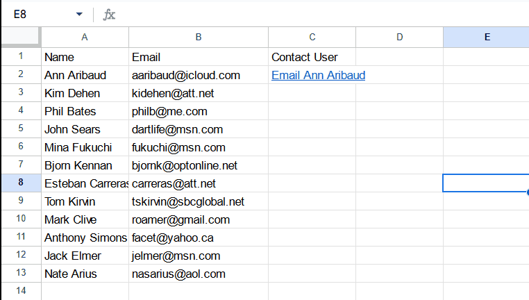Select column E header
Screen dimensions: 529x300
486,37
